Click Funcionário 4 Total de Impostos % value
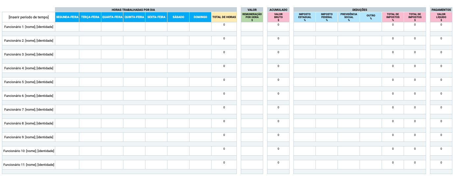The width and height of the screenshot is (455, 176). click(393, 68)
